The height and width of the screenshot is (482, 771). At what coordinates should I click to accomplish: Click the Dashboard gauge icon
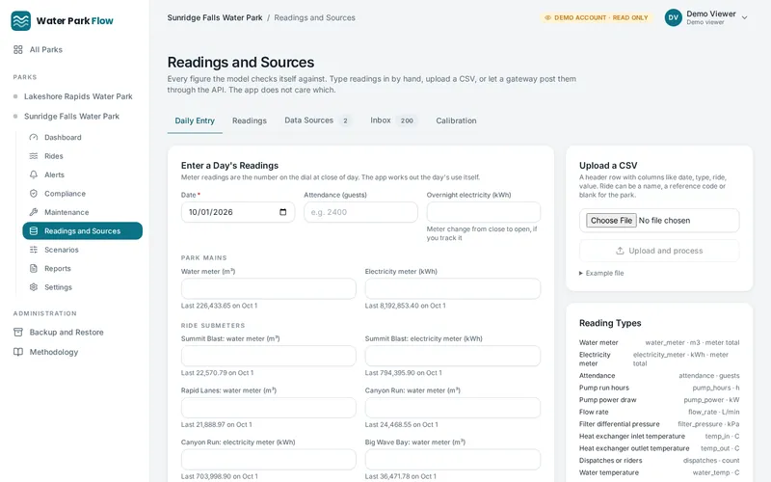pyautogui.click(x=34, y=137)
